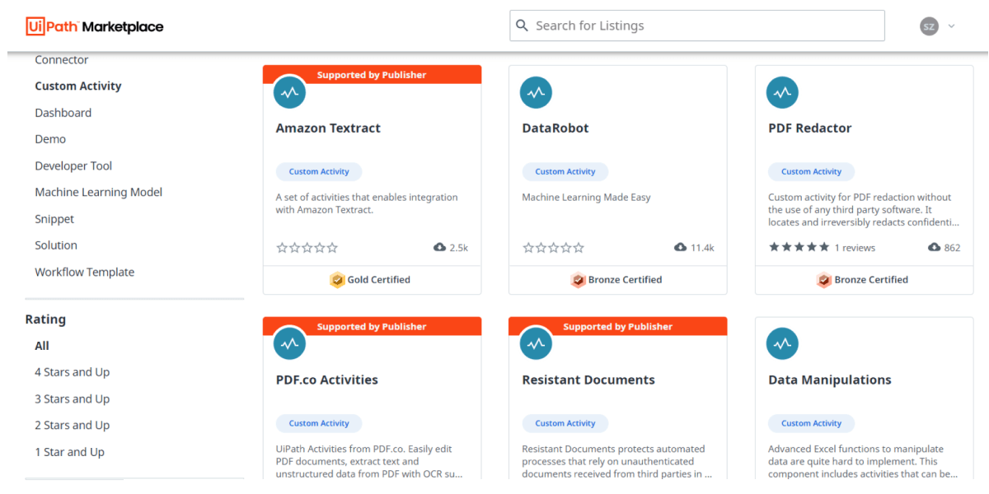Click the DataRobot download count icon
This screenshot has height=494, width=989.
click(681, 248)
